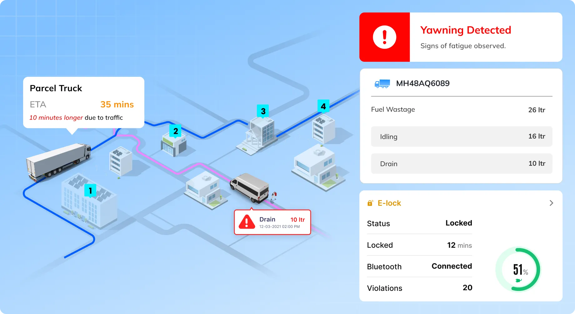Viewport: 575px width, 314px height.
Task: Select the Bluetooth Connected status row
Action: (419, 267)
